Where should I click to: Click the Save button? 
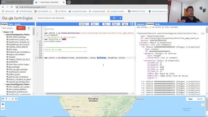point(94,24)
